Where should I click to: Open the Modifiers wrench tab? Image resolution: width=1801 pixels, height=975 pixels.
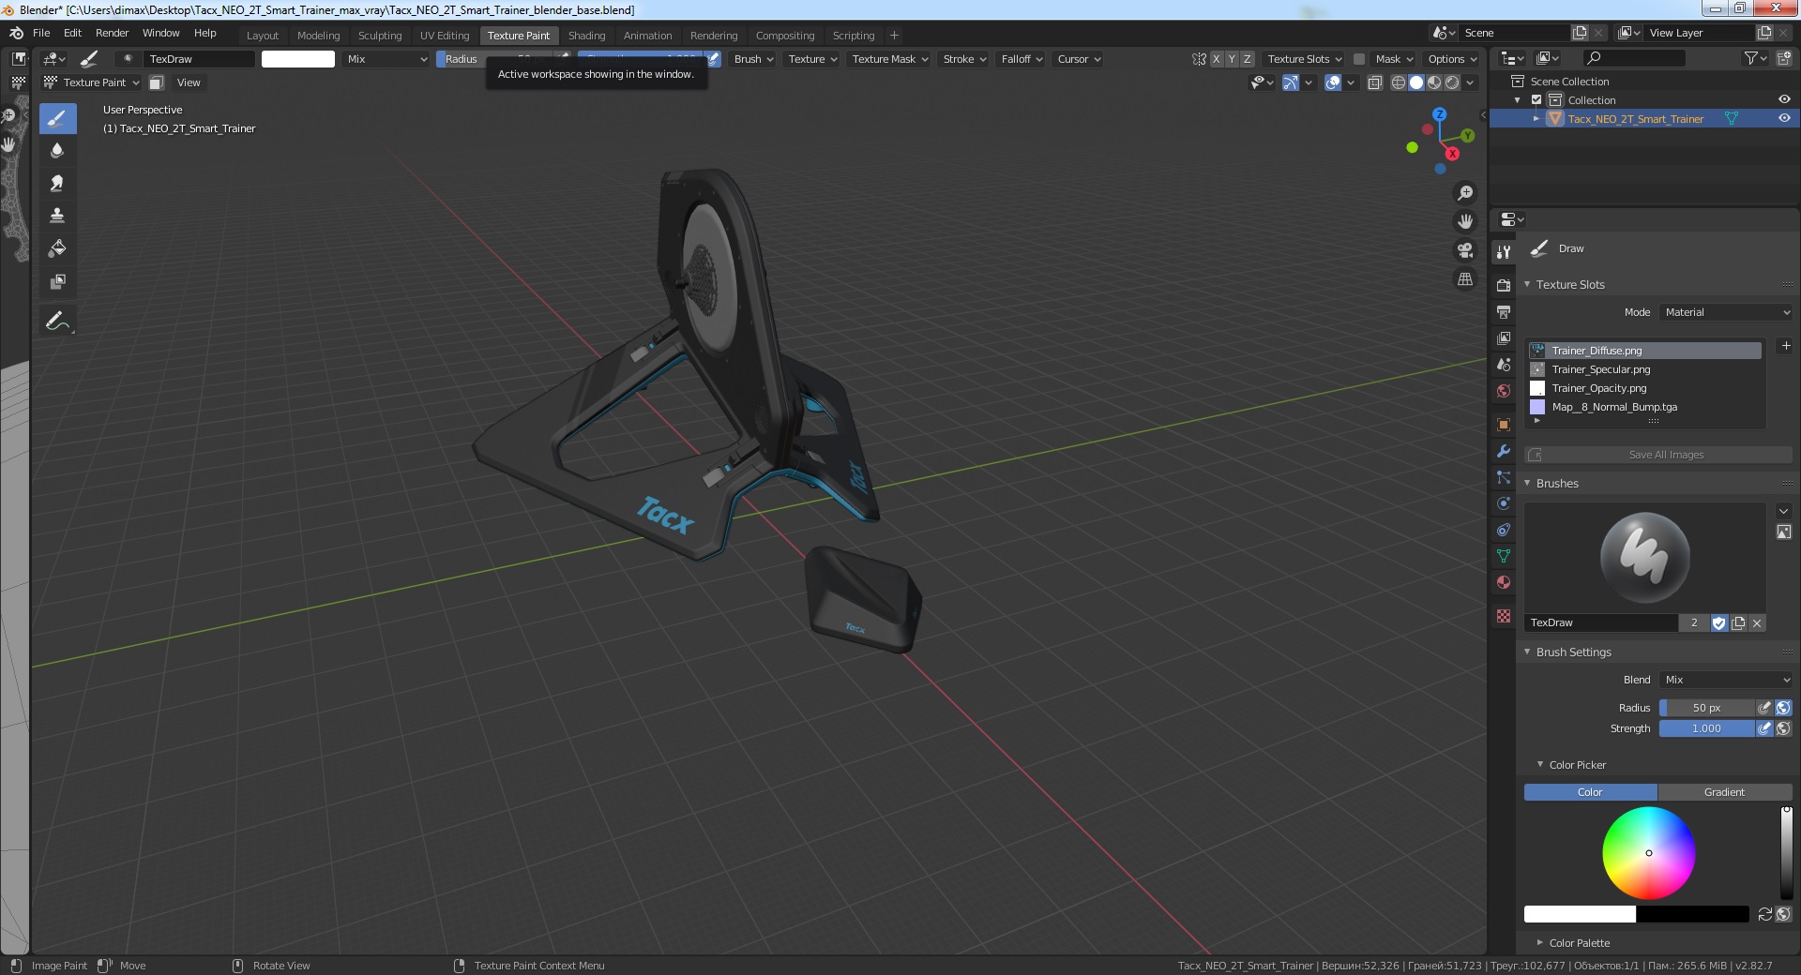coord(1504,451)
